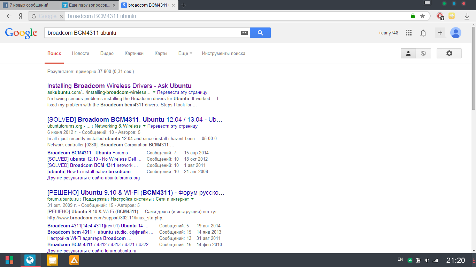
Task: Click 'Другие результаты с сайта ubuntuforums.org'
Action: pyautogui.click(x=93, y=178)
